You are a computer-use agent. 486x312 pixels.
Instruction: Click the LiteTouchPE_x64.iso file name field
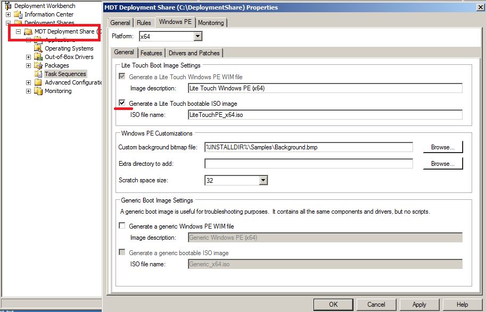pyautogui.click(x=325, y=115)
